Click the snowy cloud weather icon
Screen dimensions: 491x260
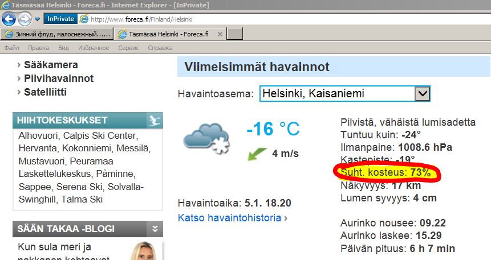[206, 137]
